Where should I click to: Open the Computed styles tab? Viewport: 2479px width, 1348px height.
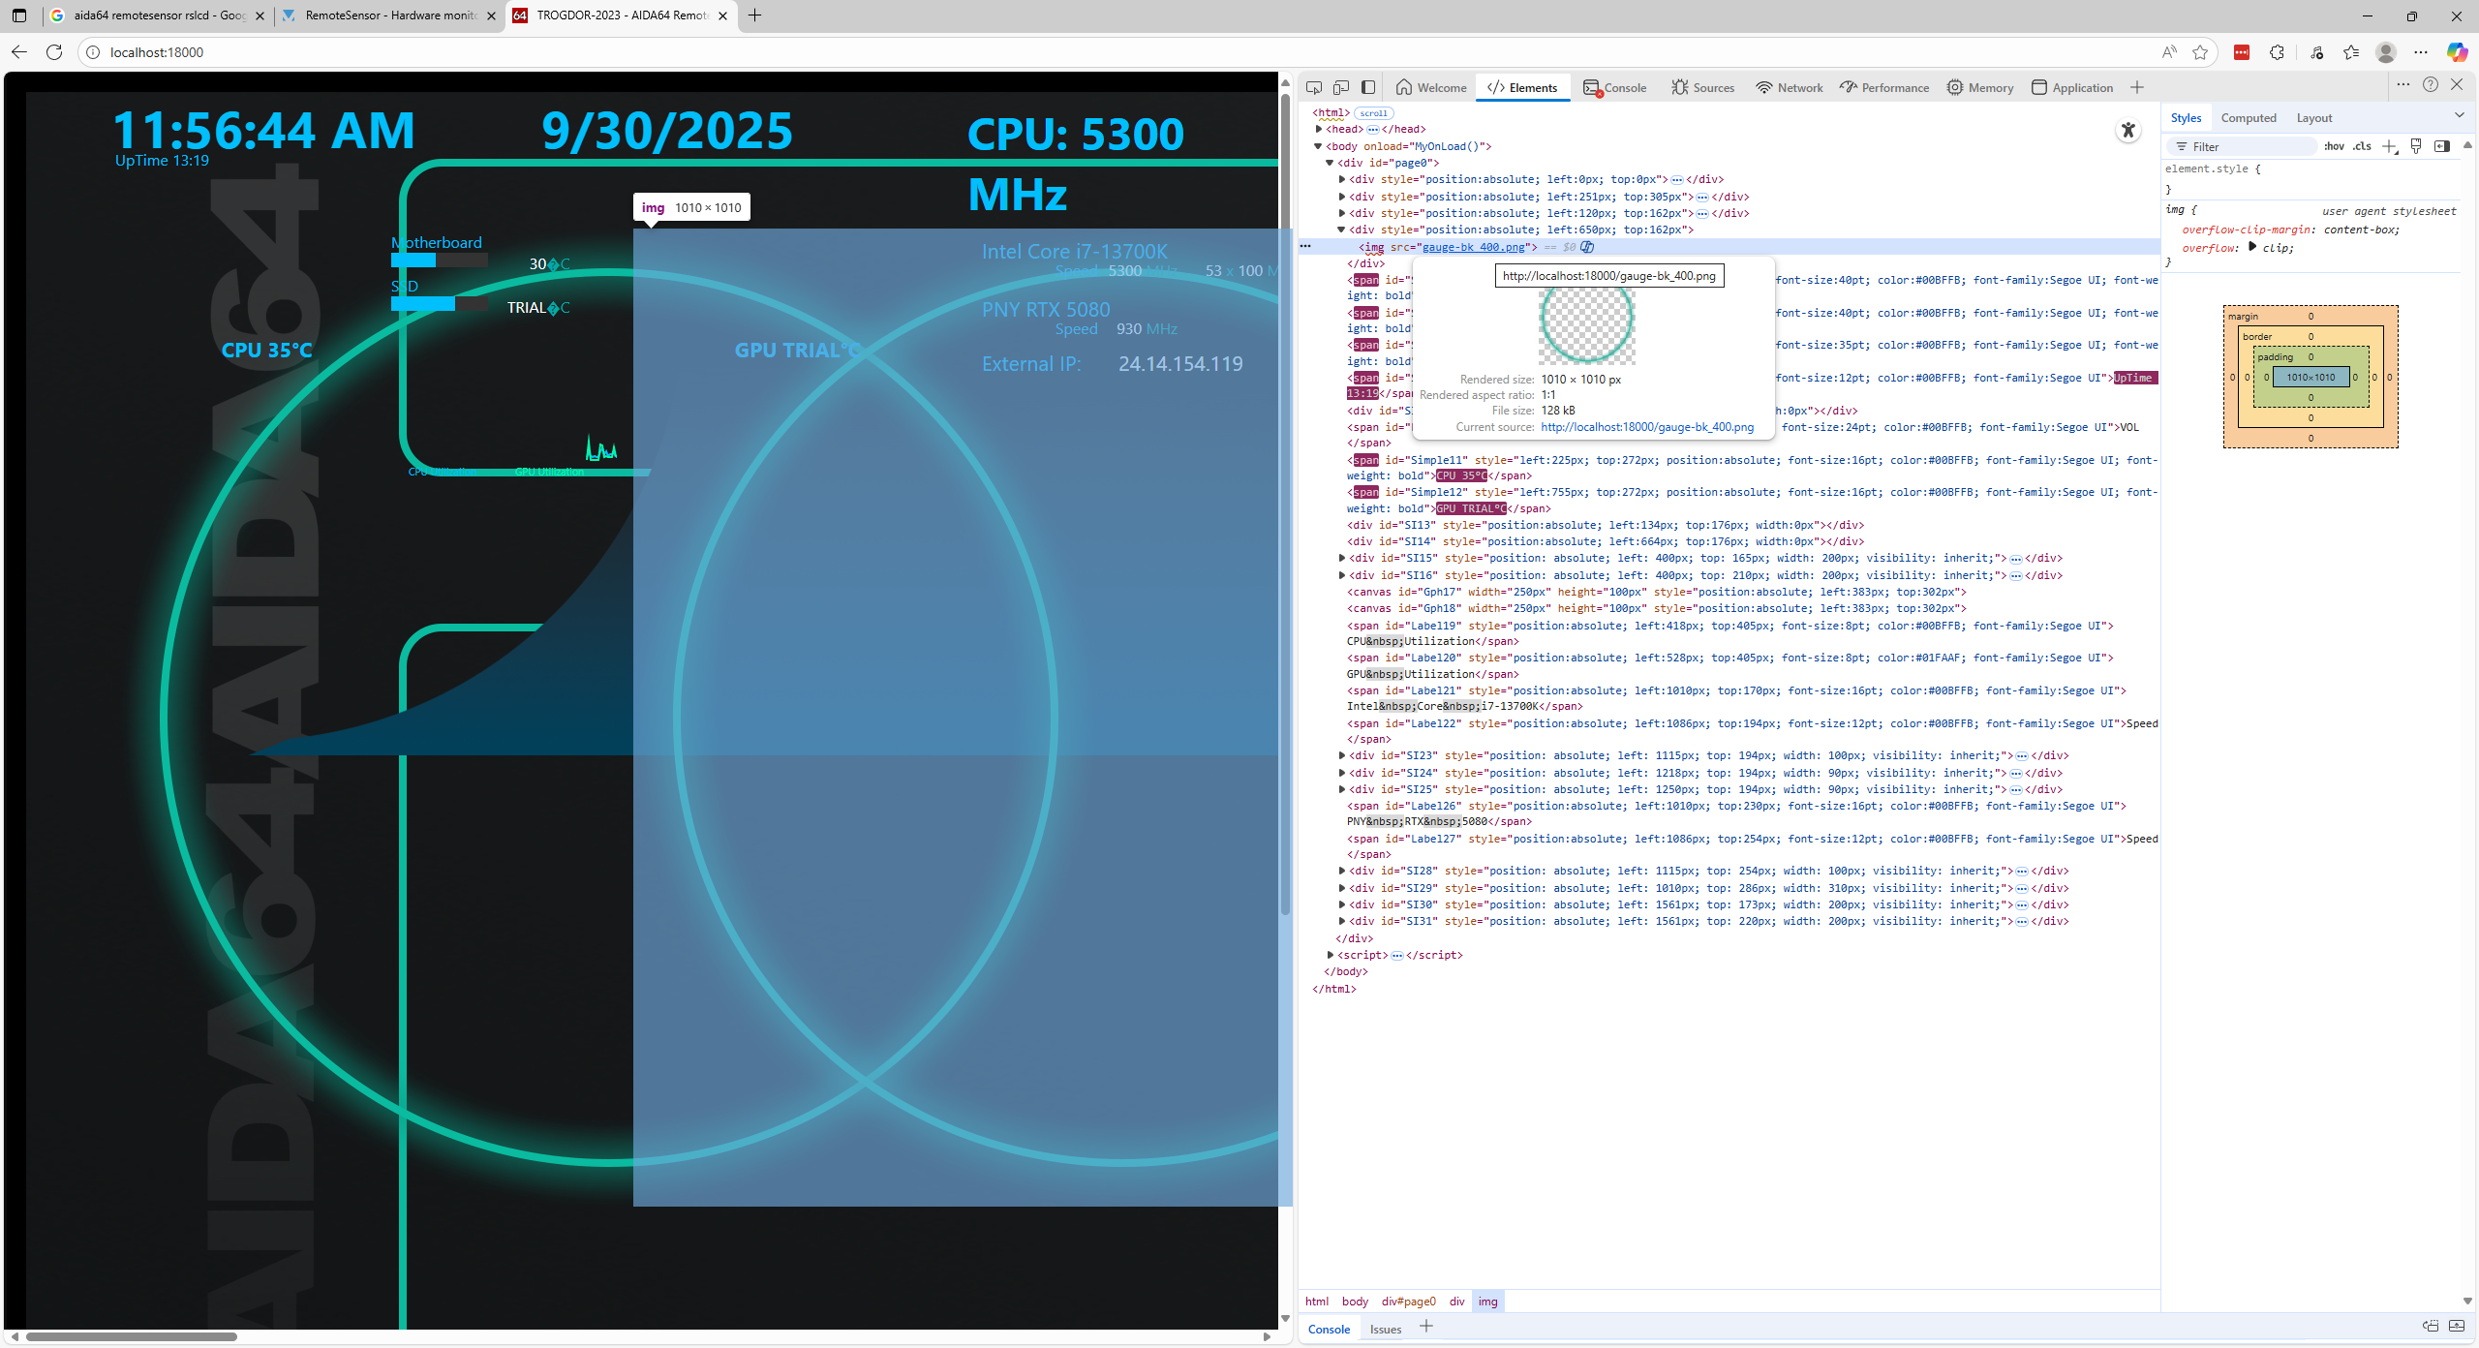2249,117
